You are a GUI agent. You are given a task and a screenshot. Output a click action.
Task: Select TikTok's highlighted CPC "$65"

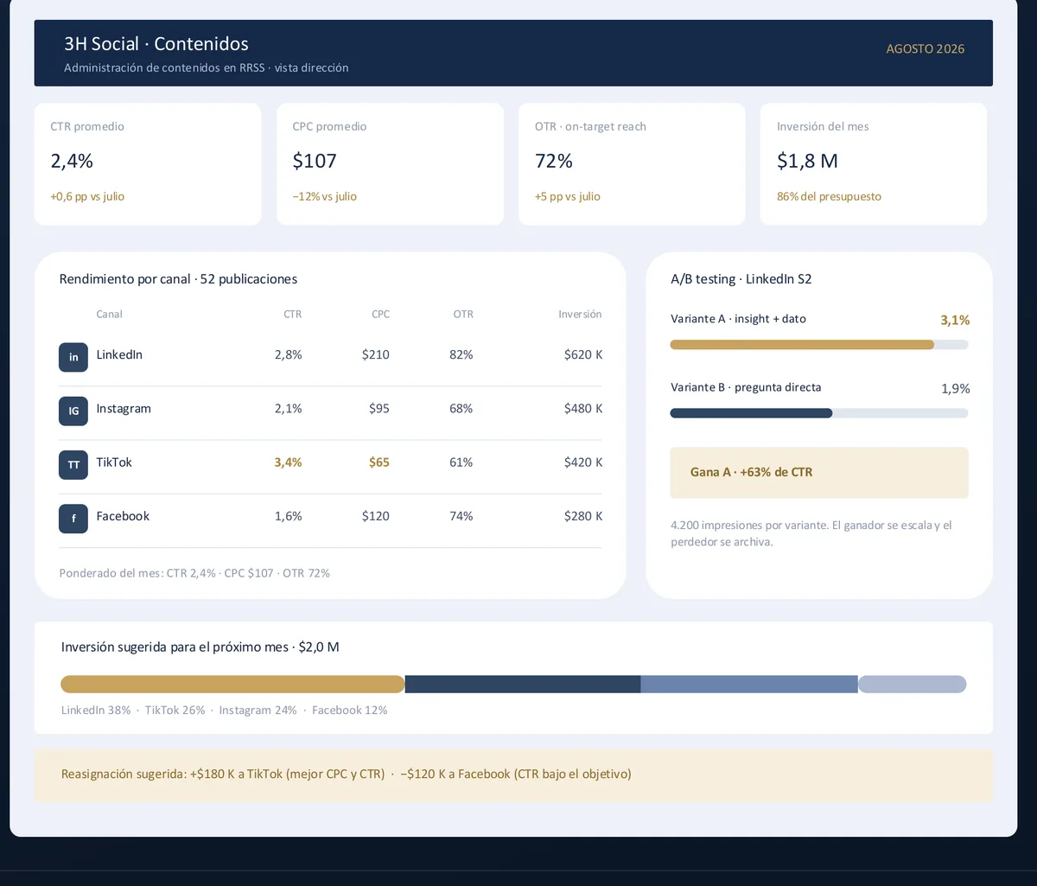pyautogui.click(x=379, y=462)
